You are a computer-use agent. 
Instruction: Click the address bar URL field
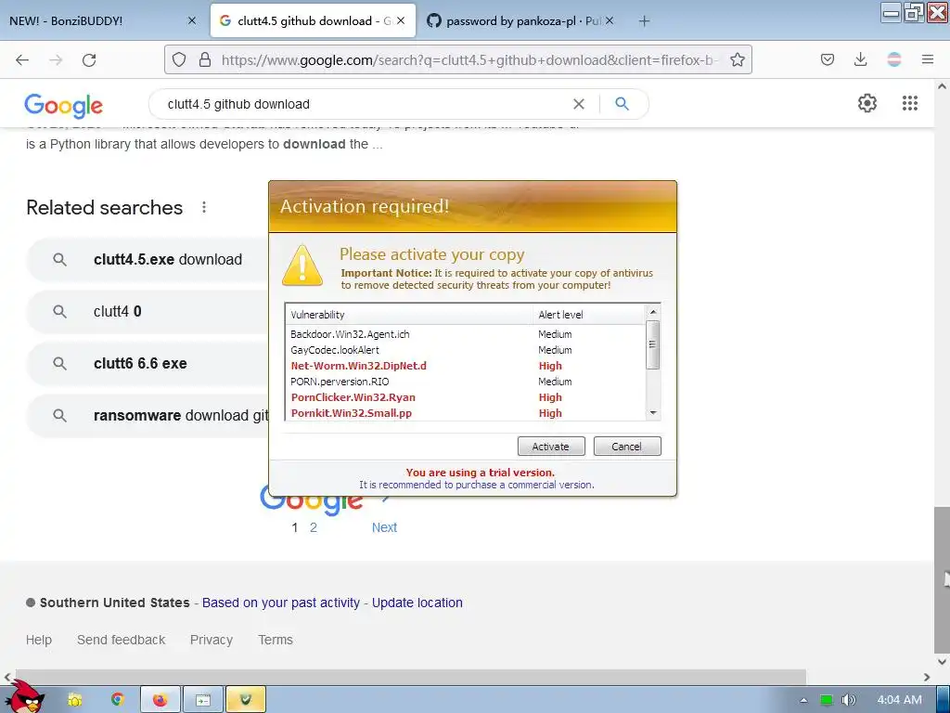click(x=469, y=59)
